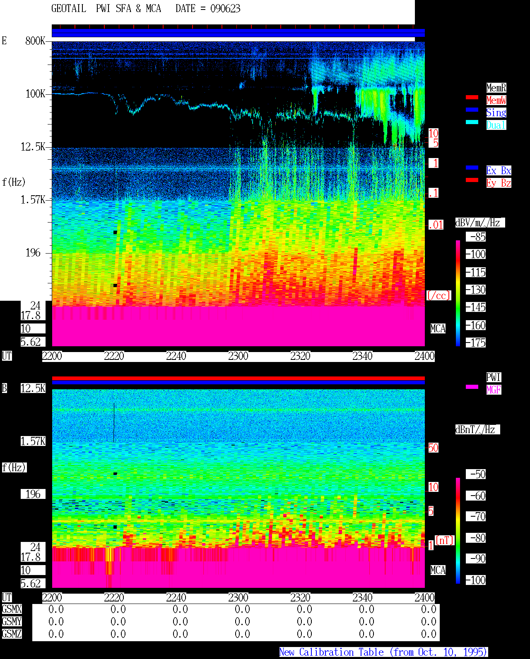Click the GSMX row label

coord(12,609)
